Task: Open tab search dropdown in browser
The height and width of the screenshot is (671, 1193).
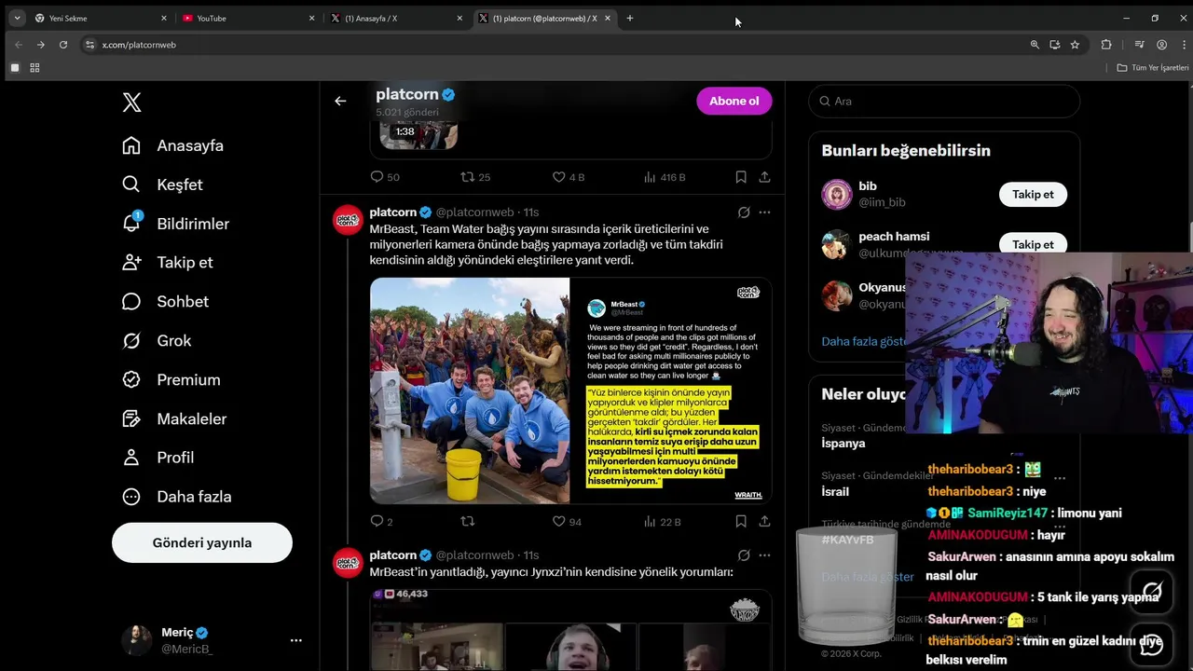Action: pyautogui.click(x=17, y=18)
